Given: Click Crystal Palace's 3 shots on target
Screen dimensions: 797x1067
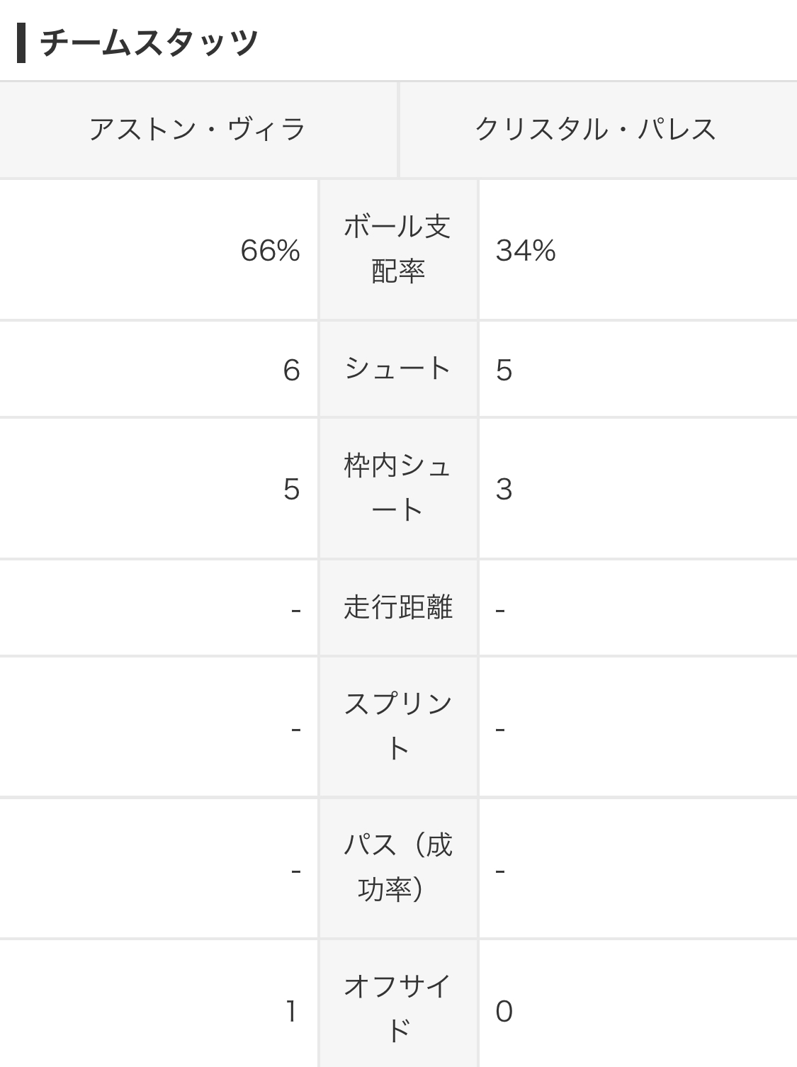Looking at the screenshot, I should click(x=504, y=489).
